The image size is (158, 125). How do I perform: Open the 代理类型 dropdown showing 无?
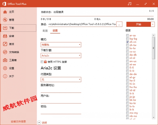61,79
